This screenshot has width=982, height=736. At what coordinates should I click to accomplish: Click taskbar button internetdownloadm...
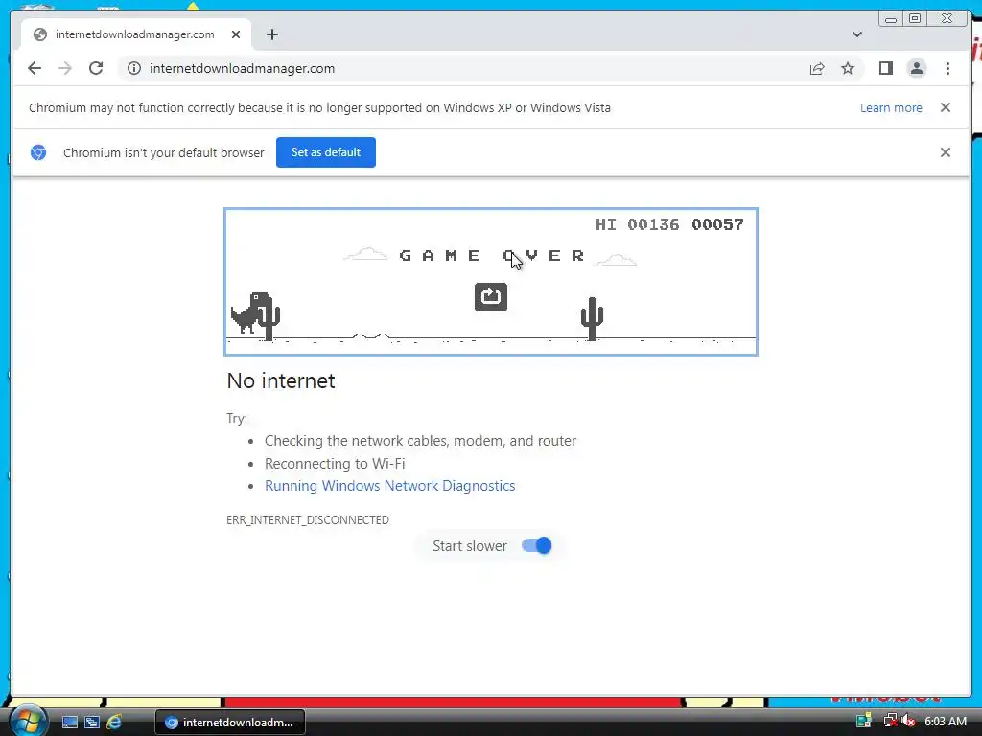tap(230, 723)
